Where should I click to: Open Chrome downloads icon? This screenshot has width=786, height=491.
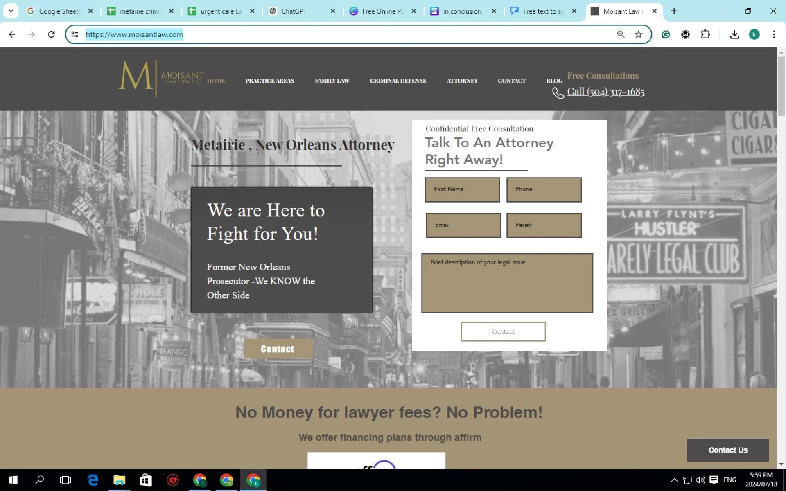(x=734, y=34)
